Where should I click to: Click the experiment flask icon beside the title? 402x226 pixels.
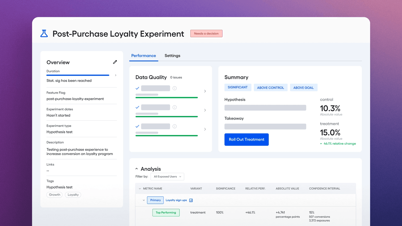coord(44,34)
